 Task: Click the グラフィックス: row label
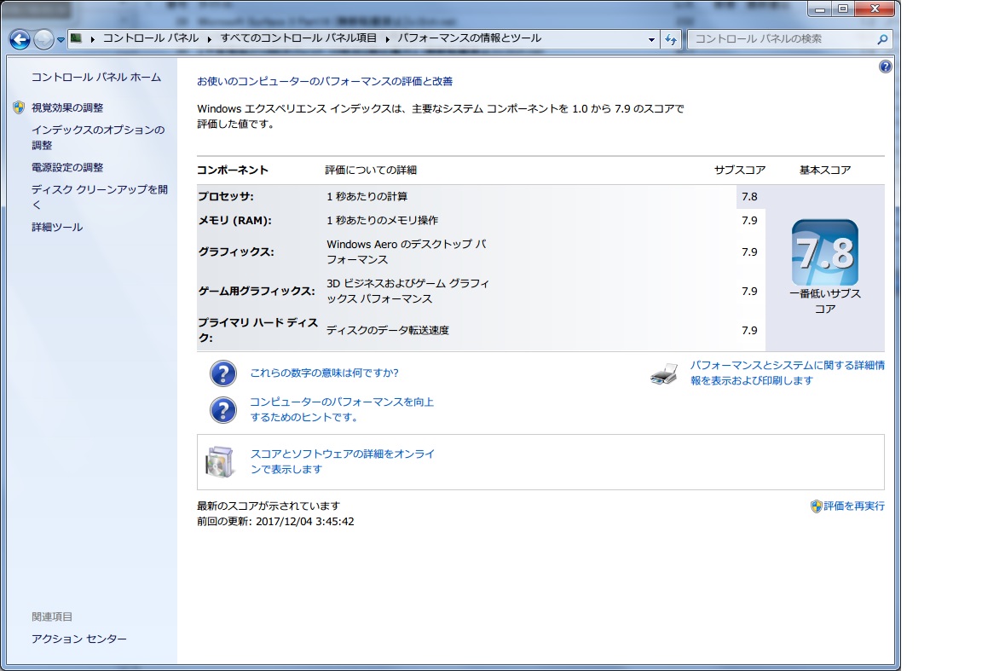(236, 252)
